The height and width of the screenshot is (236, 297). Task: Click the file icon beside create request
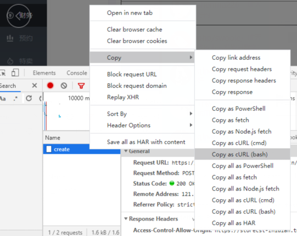point(49,149)
